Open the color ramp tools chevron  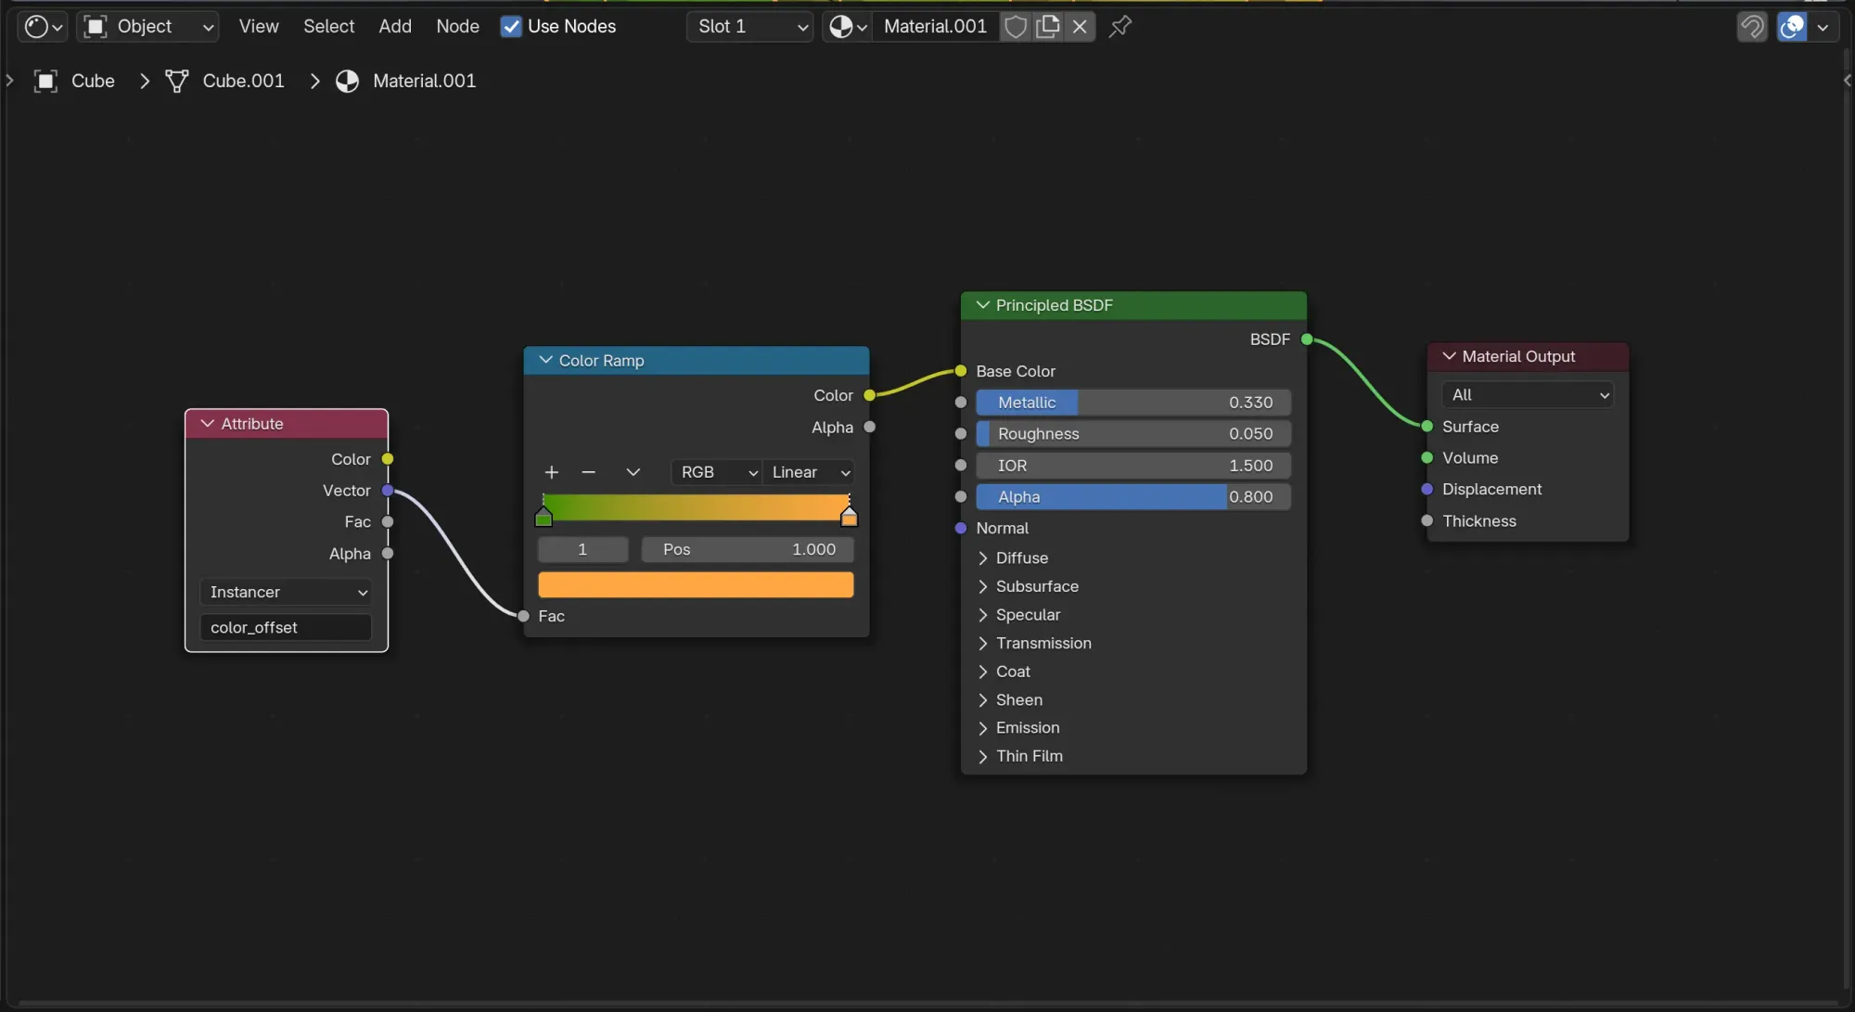click(633, 472)
